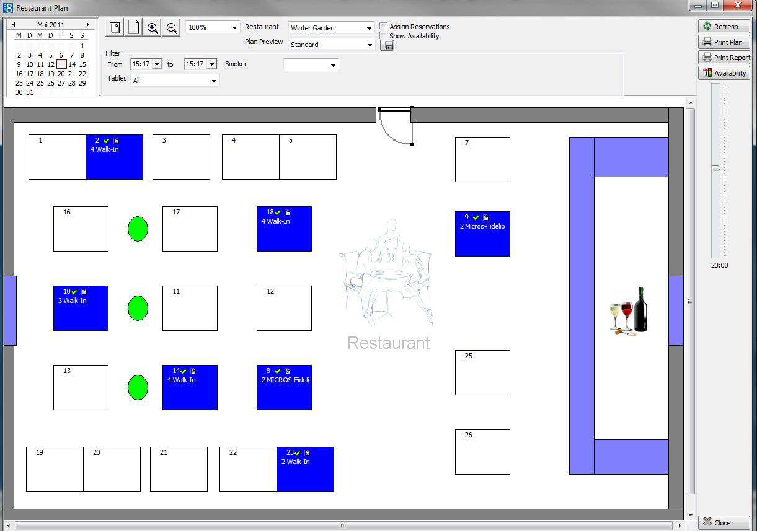Select day 20 in the calendar

(61, 74)
